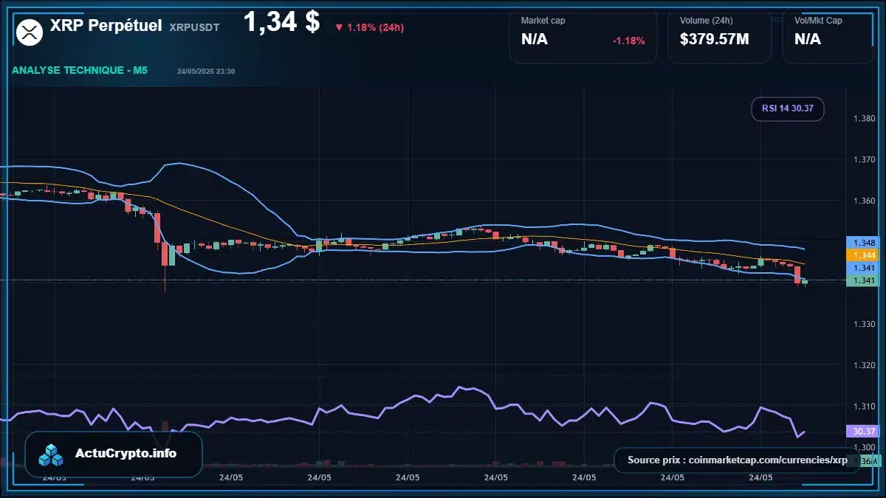The image size is (886, 498).
Task: Click the 1.348 upper band price tag
Action: click(864, 243)
